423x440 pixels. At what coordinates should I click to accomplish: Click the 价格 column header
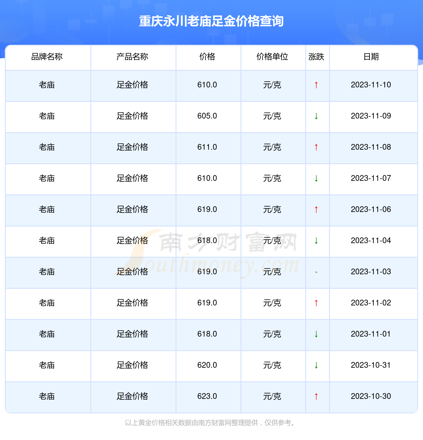207,57
